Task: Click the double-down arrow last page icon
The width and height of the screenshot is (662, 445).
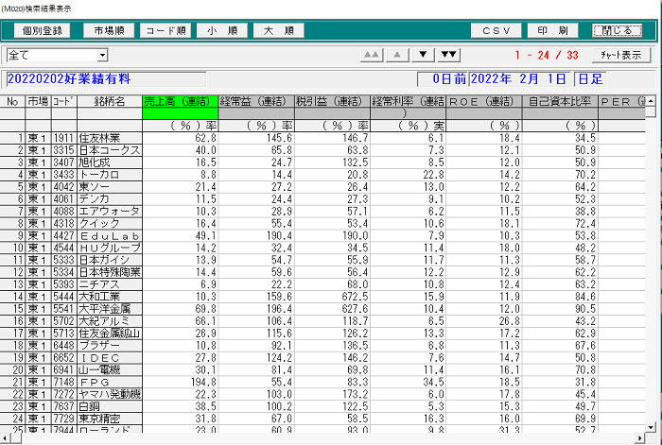Action: tap(449, 55)
